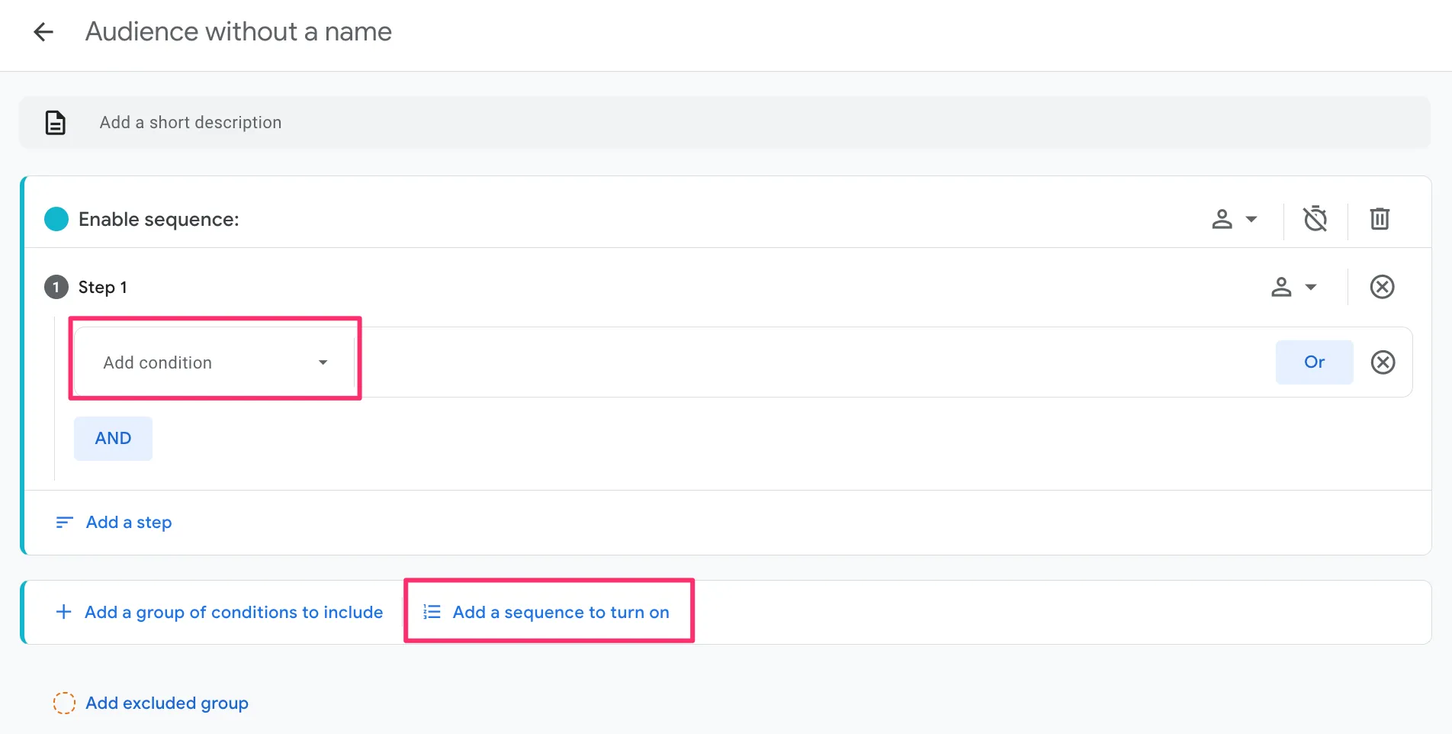Image resolution: width=1452 pixels, height=734 pixels.
Task: Open the Step 1 scope person dropdown
Action: click(x=1293, y=287)
